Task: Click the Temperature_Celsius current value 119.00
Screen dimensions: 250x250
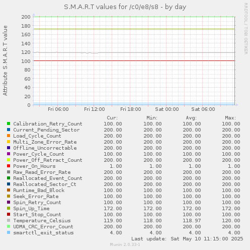Action: tap(113, 221)
